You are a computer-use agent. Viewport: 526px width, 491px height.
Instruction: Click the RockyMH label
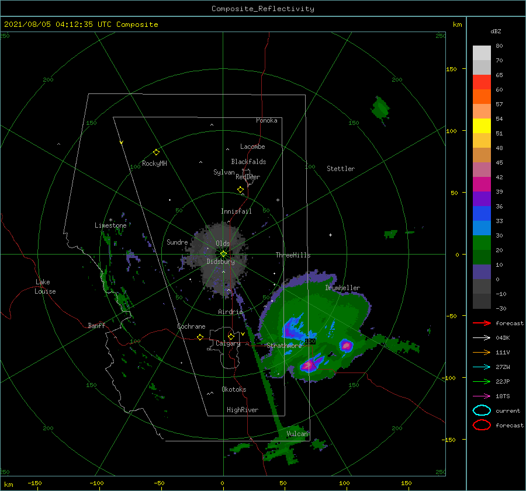(x=154, y=163)
